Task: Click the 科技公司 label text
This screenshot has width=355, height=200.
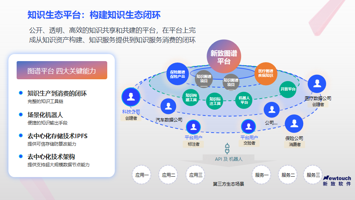Action: pos(131,111)
